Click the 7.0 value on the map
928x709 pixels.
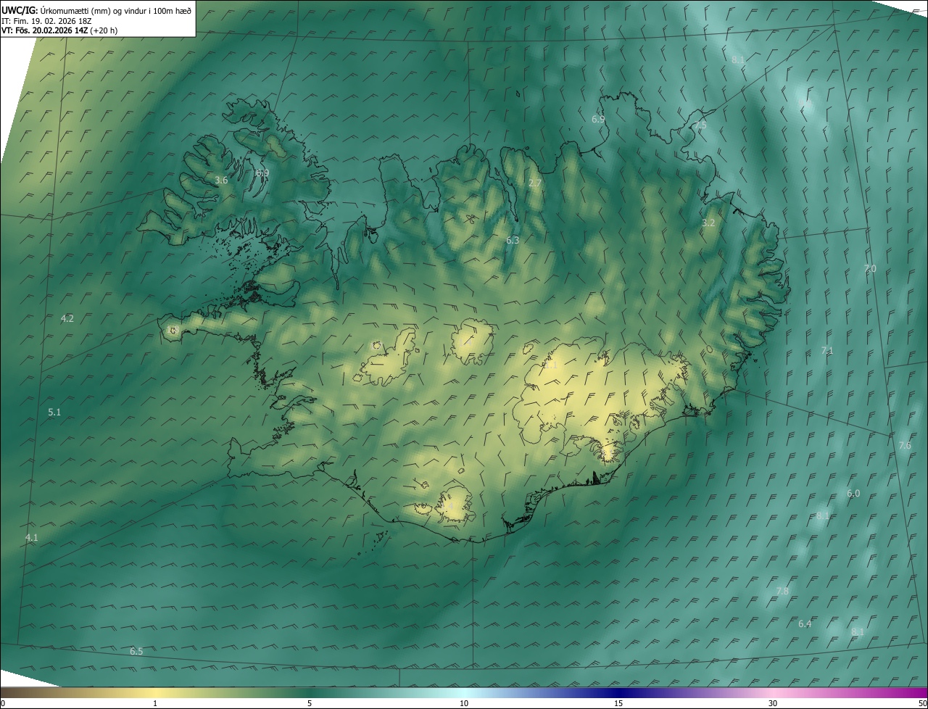coord(870,268)
